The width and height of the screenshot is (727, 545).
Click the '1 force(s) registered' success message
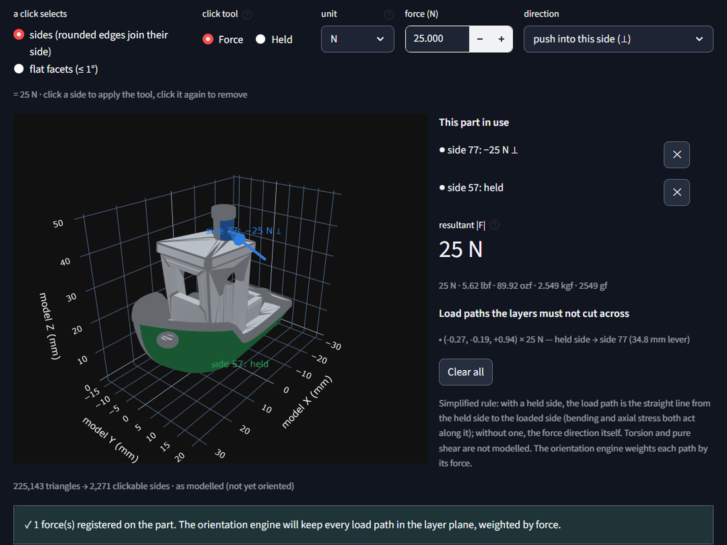coord(363,525)
